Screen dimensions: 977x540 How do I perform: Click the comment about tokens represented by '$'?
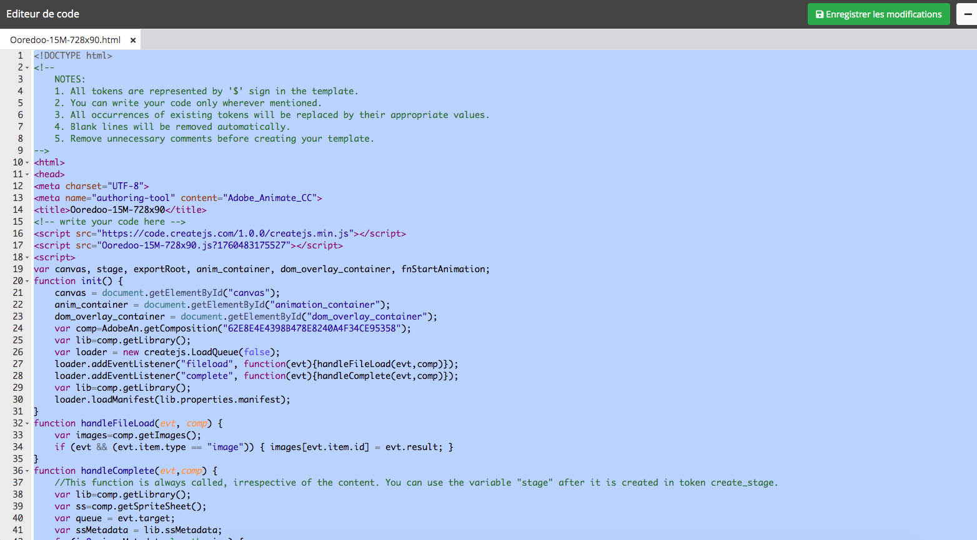[206, 91]
